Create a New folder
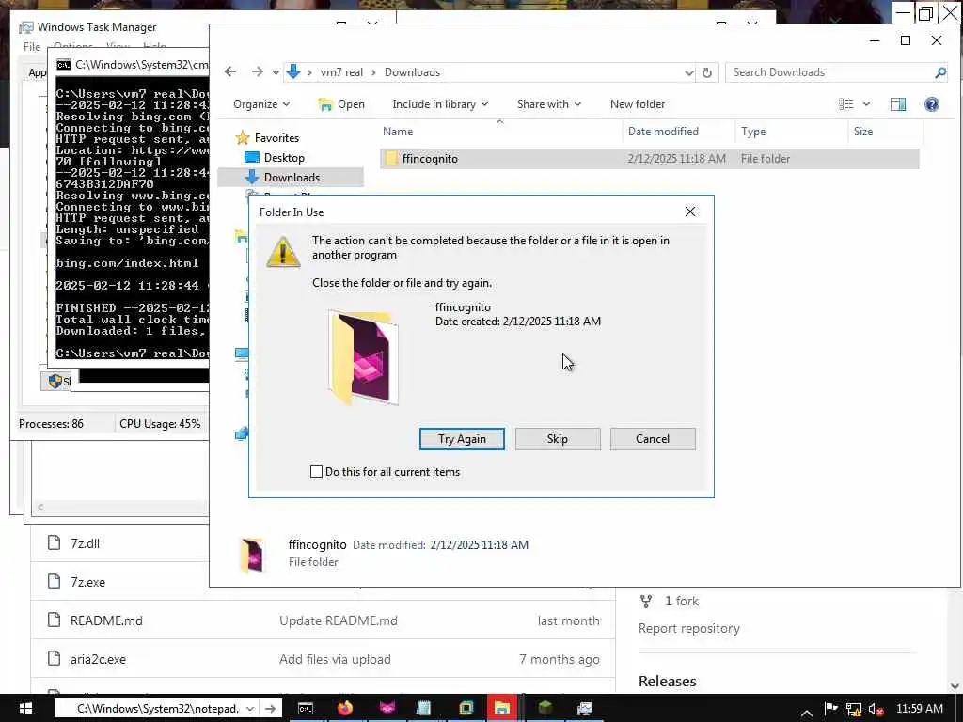The image size is (963, 722). coord(638,104)
